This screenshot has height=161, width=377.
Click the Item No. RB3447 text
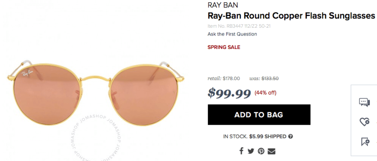coord(239,26)
